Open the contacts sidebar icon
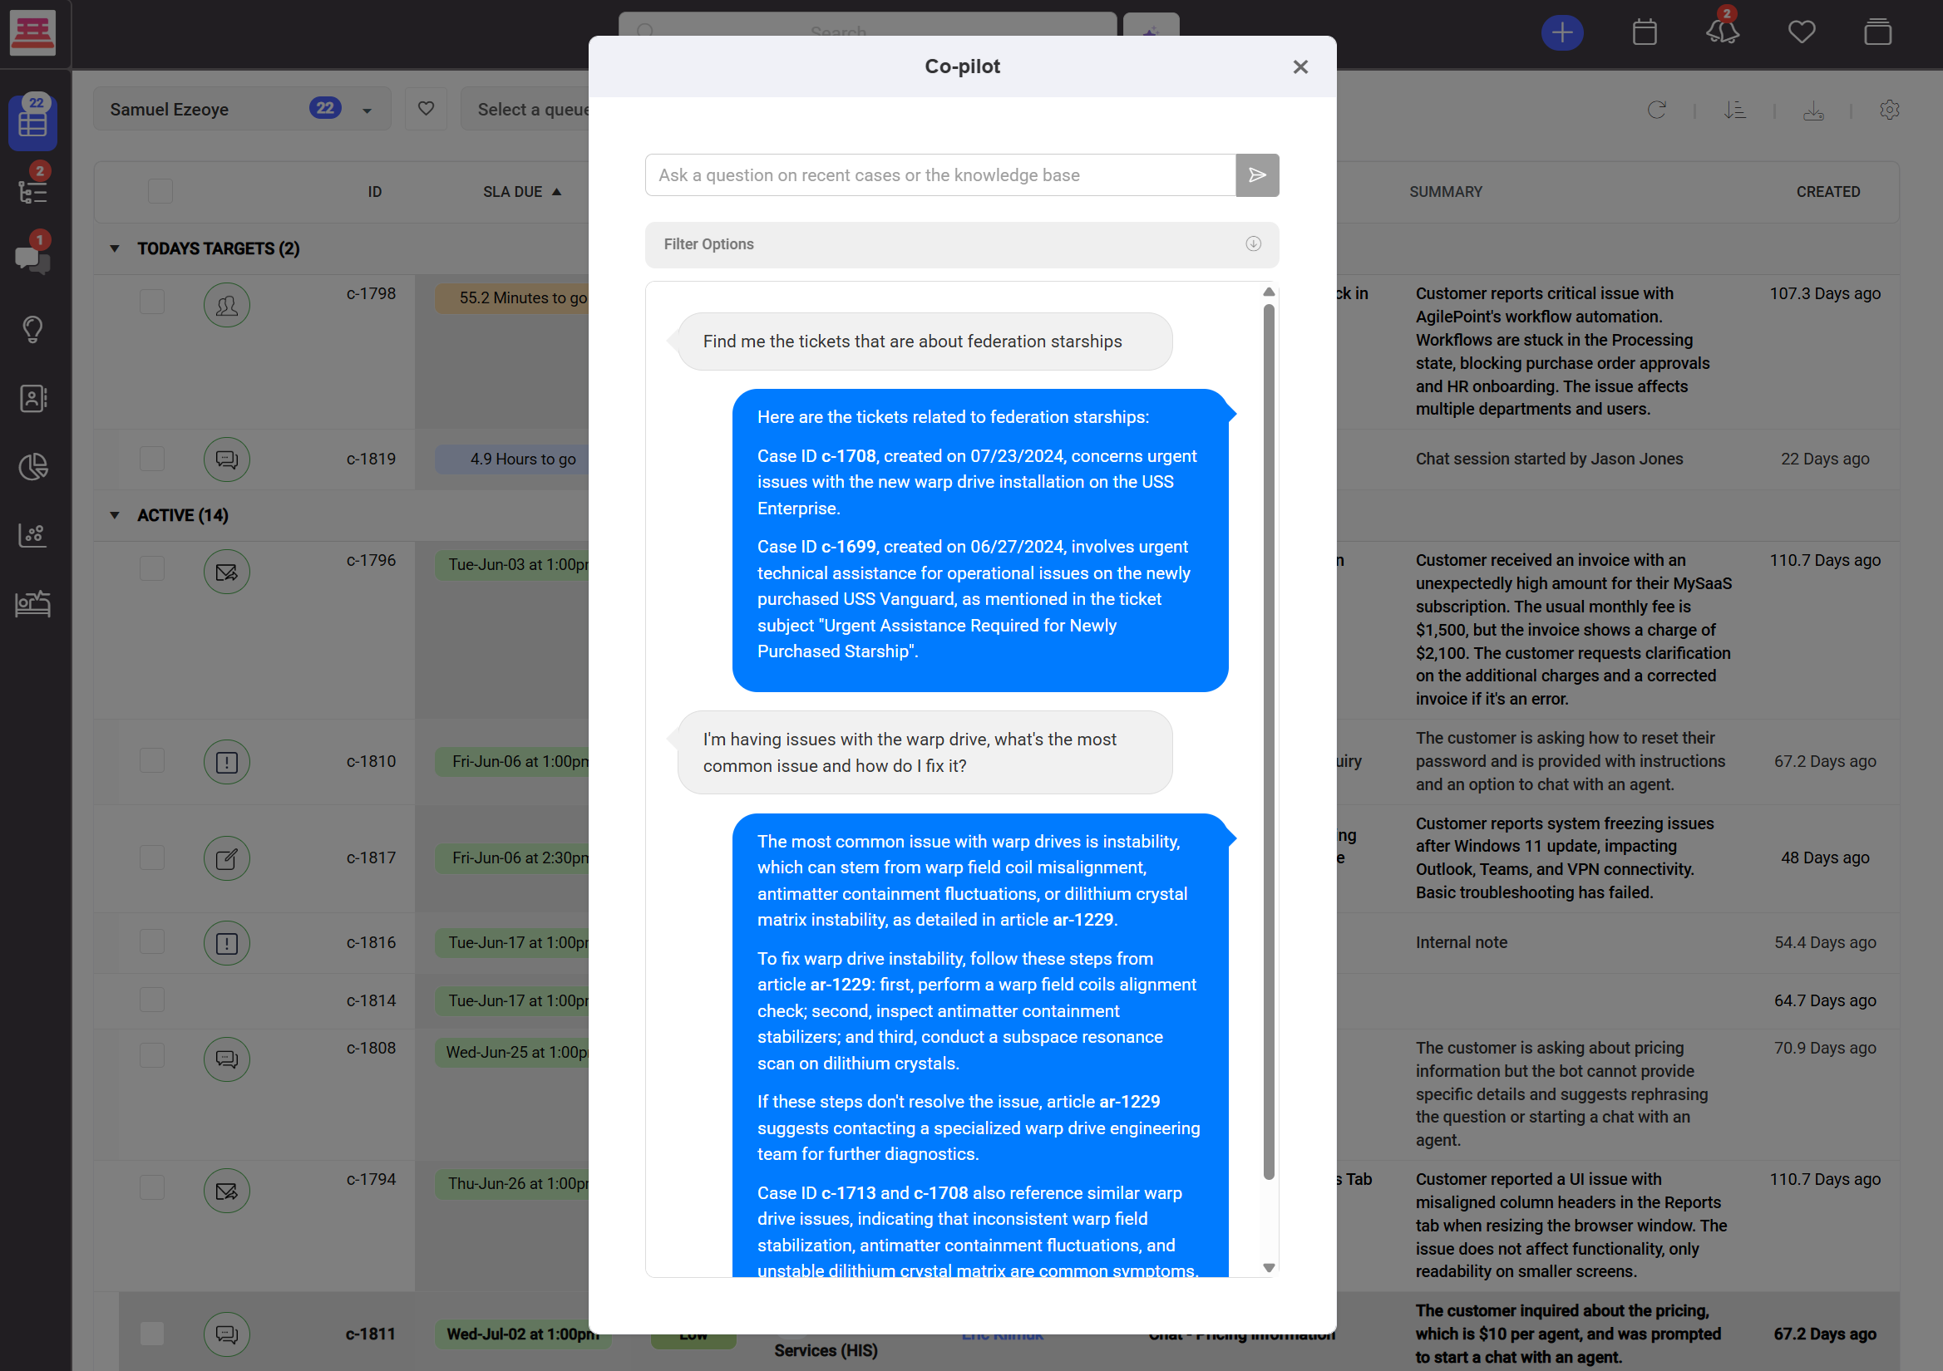This screenshot has height=1371, width=1943. pos(33,398)
